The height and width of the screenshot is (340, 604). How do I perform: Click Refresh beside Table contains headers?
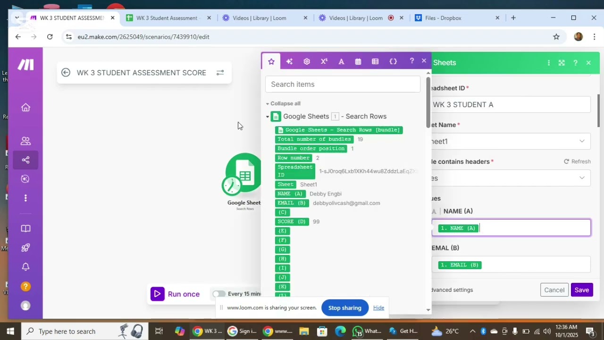577,161
